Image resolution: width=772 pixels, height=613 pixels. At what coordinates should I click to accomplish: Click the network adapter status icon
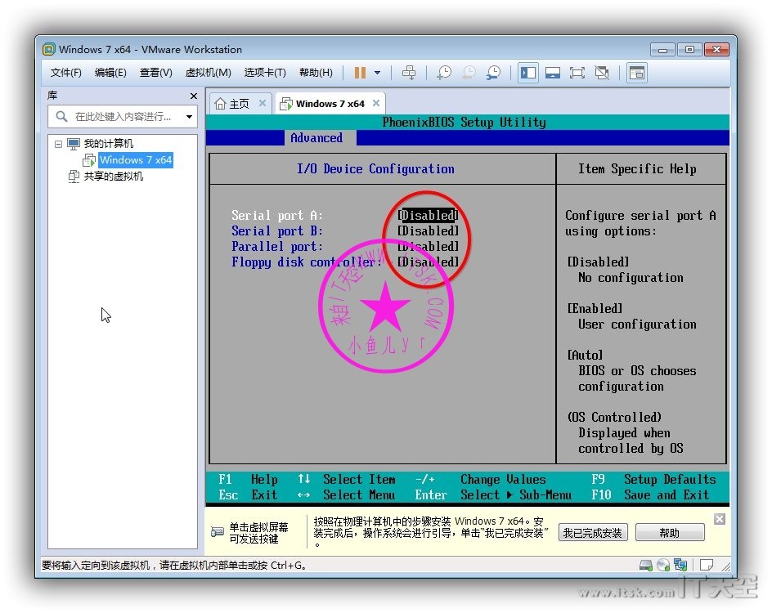680,565
